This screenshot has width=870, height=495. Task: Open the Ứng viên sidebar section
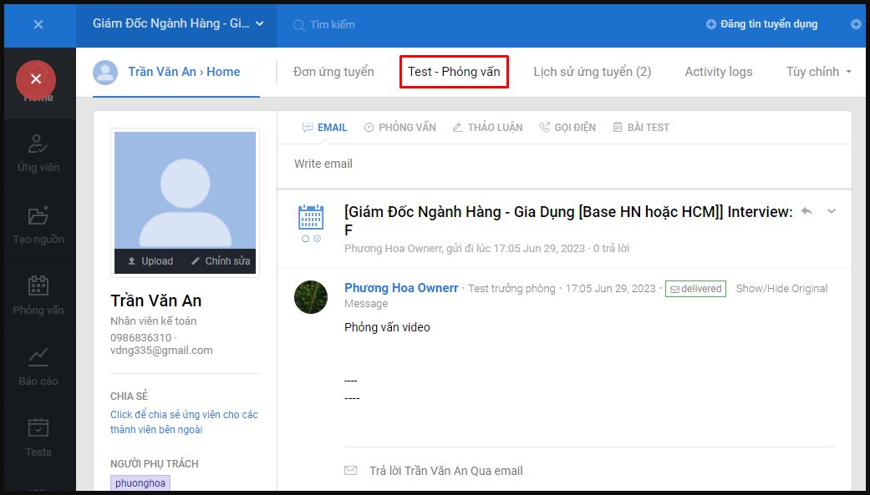[x=38, y=154]
